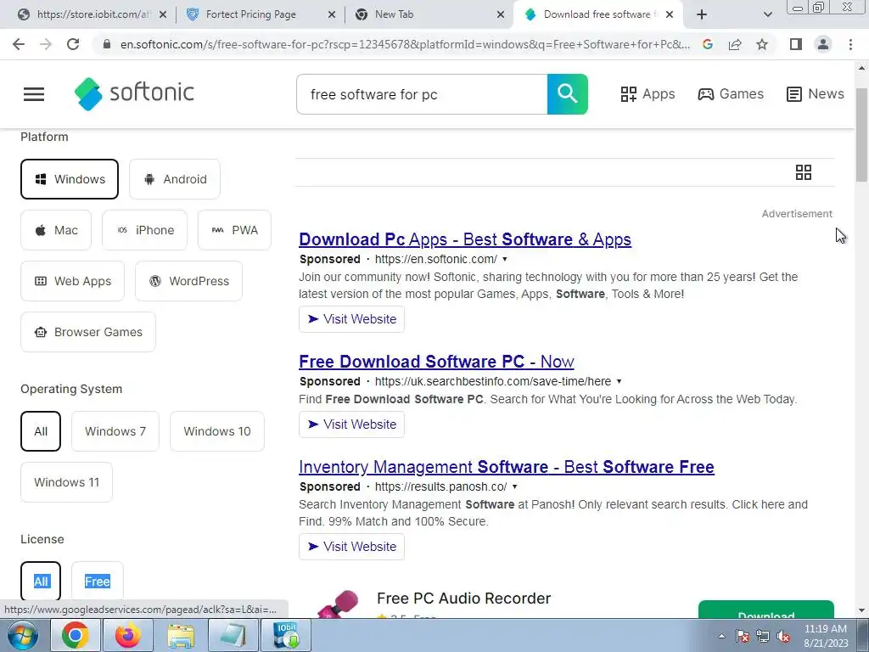Filter by Windows 11
The height and width of the screenshot is (652, 869).
tap(66, 482)
